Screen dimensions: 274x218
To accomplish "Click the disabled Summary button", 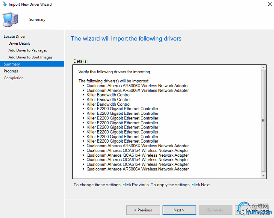I will coord(215,210).
